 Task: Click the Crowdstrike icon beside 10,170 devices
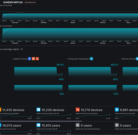[78, 110]
